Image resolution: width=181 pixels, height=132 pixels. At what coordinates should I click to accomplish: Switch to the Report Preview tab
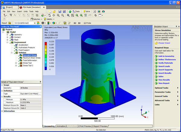tap(99, 126)
